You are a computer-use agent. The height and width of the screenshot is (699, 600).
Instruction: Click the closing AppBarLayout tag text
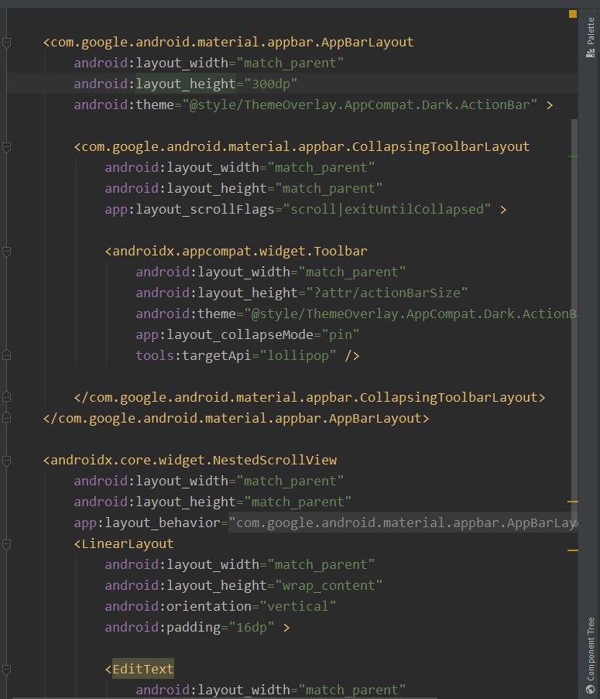(x=236, y=419)
